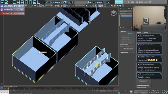
Task: Open Edit Named Selection Sets
Action: pos(73,6)
